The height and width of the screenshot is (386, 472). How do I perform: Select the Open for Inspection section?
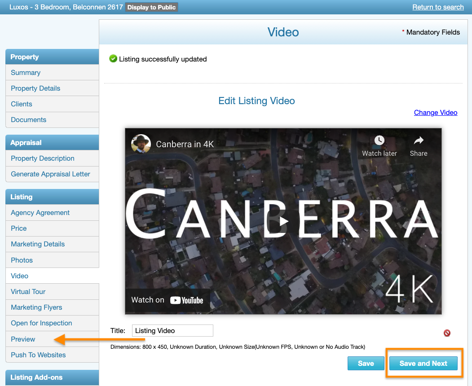41,323
